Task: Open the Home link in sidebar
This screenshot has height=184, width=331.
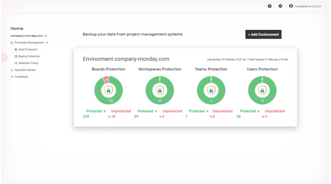Action: 17,29
